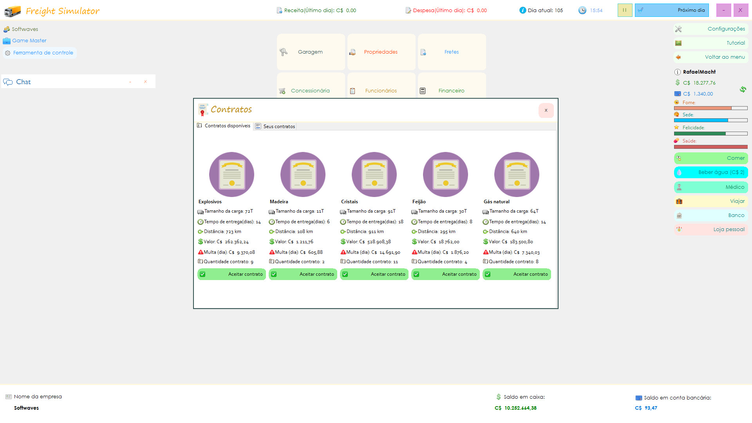This screenshot has height=423, width=752.
Task: Advance with Próximo dia button
Action: pyautogui.click(x=672, y=10)
